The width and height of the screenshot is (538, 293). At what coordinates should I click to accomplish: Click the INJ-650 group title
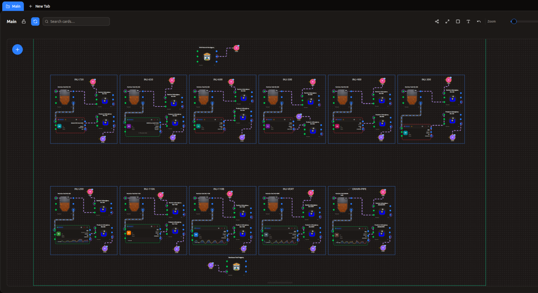[x=148, y=79]
